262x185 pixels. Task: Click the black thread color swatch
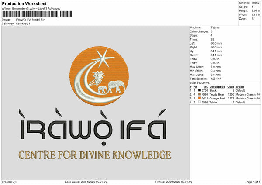coord(200,90)
